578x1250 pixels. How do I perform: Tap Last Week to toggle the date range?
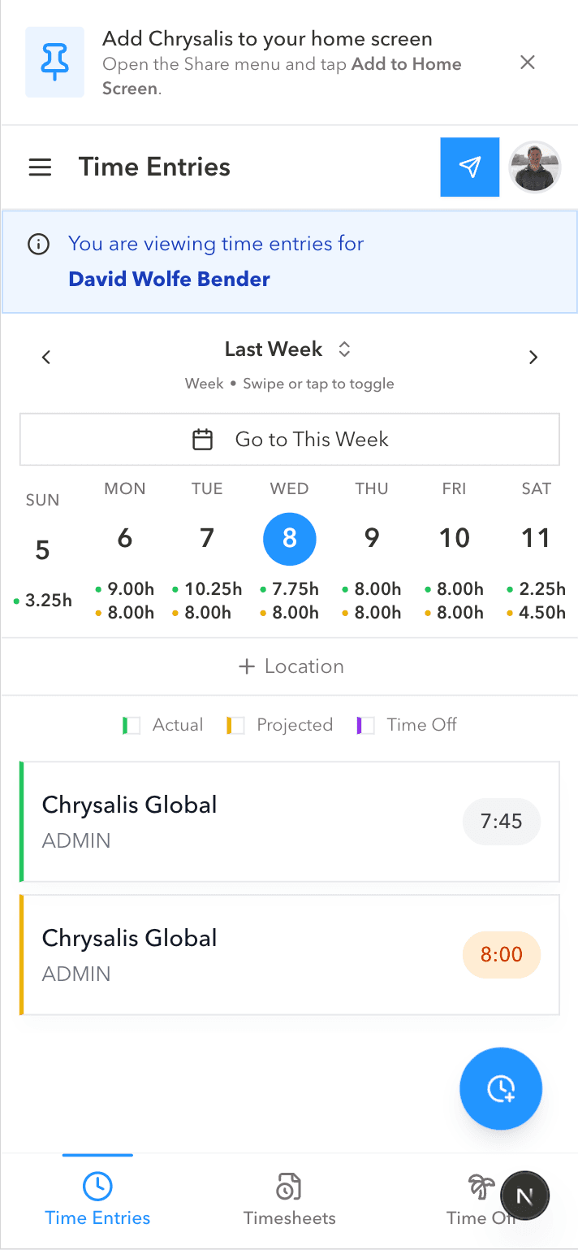click(x=274, y=349)
